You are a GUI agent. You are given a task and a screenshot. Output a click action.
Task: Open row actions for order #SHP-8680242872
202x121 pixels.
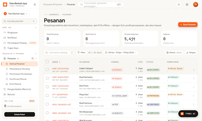coord(194,78)
